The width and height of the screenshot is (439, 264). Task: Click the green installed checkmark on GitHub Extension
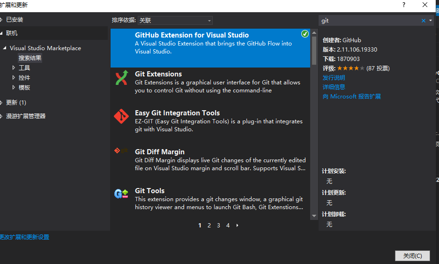(x=305, y=34)
